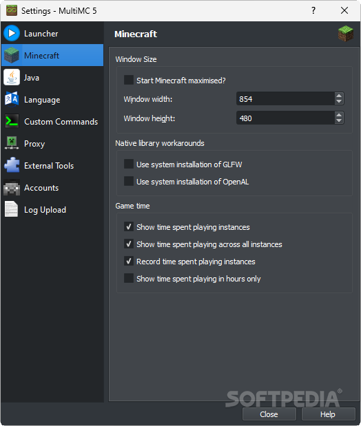This screenshot has width=361, height=426.
Task: Click the Window height: label
Action: [x=149, y=118]
